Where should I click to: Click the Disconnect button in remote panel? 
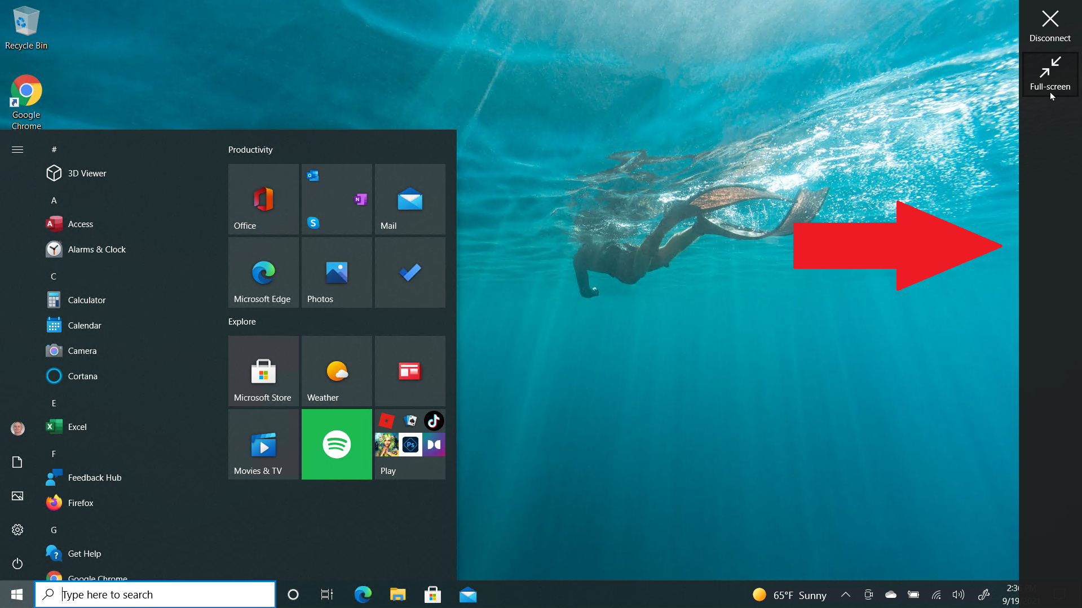[x=1050, y=26]
